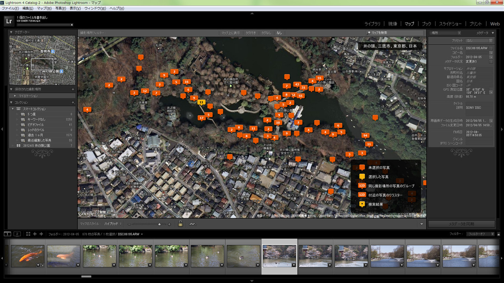Open the toolbar content dropdown arrow
Viewport: 504px width, 283px height.
click(422, 224)
